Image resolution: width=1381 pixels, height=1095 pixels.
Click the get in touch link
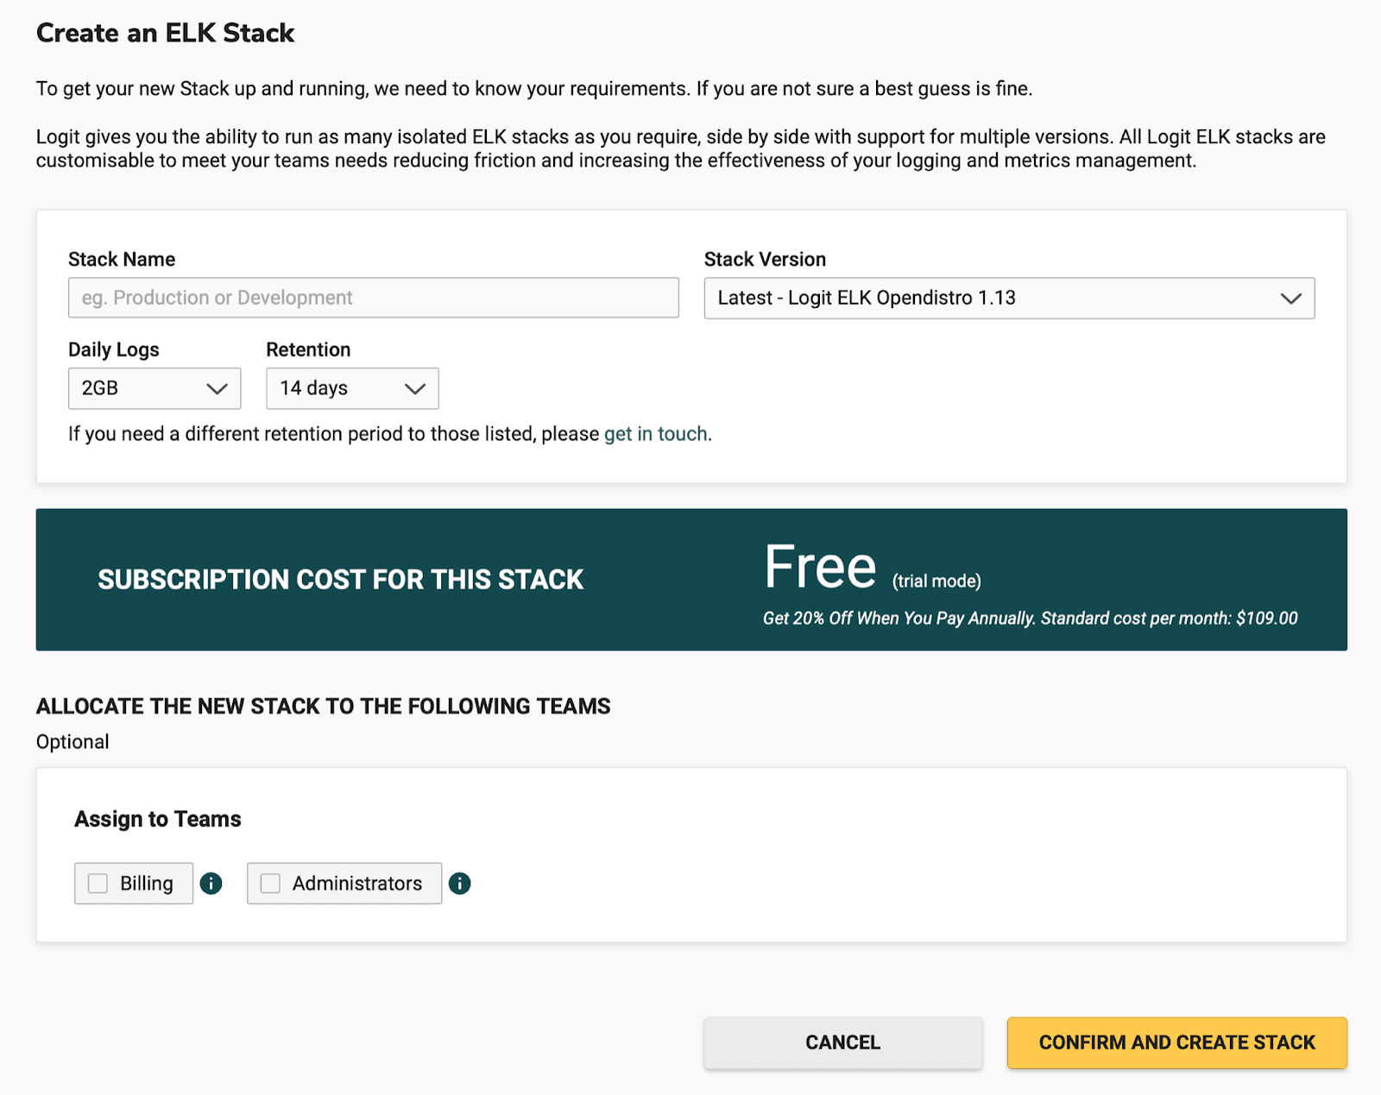(655, 433)
